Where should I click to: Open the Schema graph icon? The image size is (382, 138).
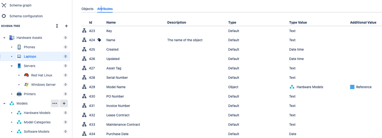tap(4, 5)
